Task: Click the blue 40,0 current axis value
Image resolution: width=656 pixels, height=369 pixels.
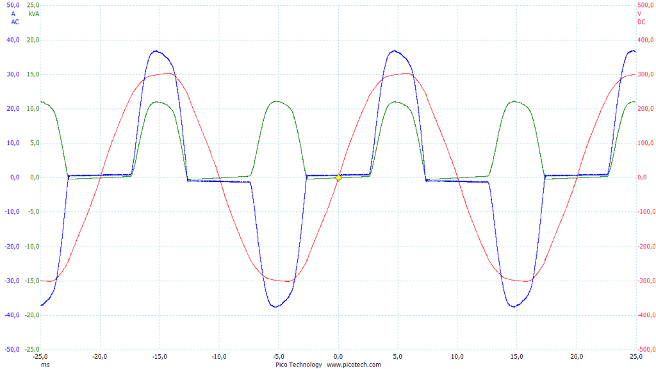Action: click(x=13, y=40)
